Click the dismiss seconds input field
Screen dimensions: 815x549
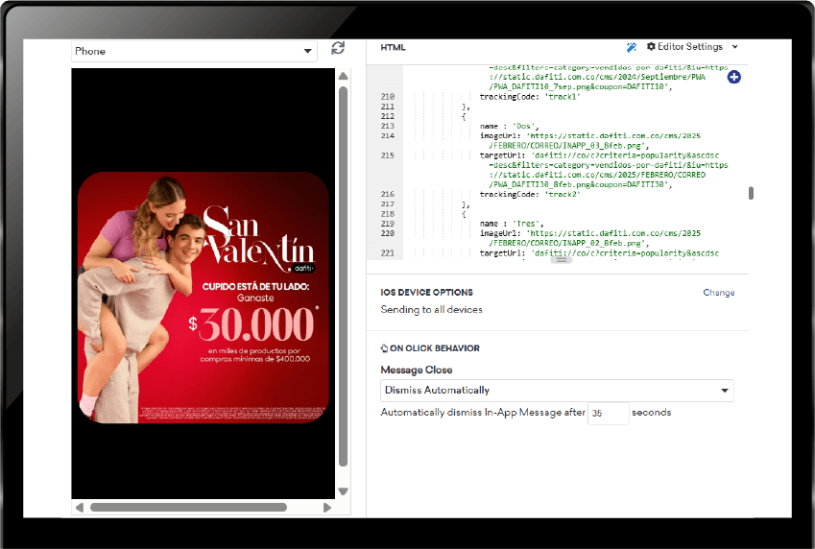coord(609,413)
